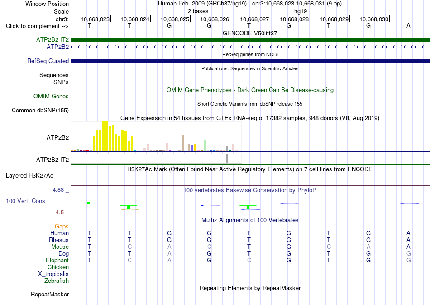Open the OMIM Gene Phenotypes track title
This screenshot has height=305, width=430.
pyautogui.click(x=250, y=90)
